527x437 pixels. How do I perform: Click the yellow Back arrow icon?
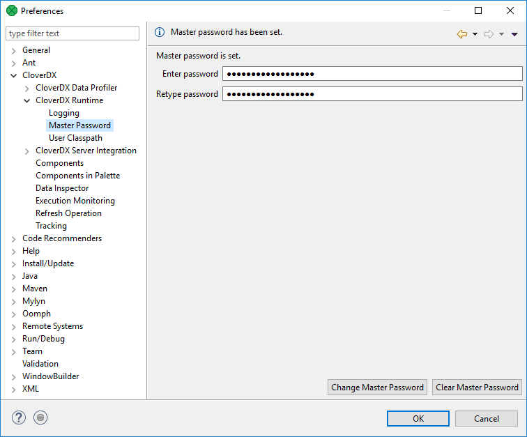pos(461,34)
